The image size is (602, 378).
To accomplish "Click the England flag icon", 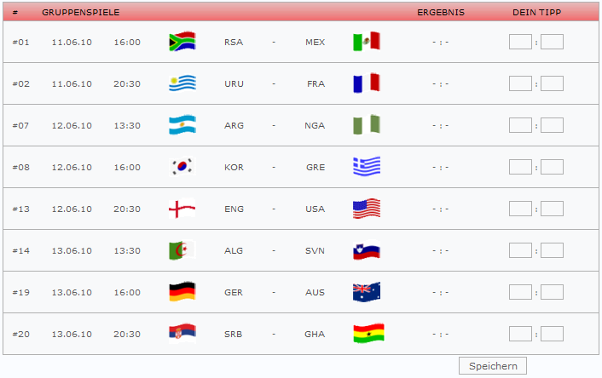I will pyautogui.click(x=182, y=209).
